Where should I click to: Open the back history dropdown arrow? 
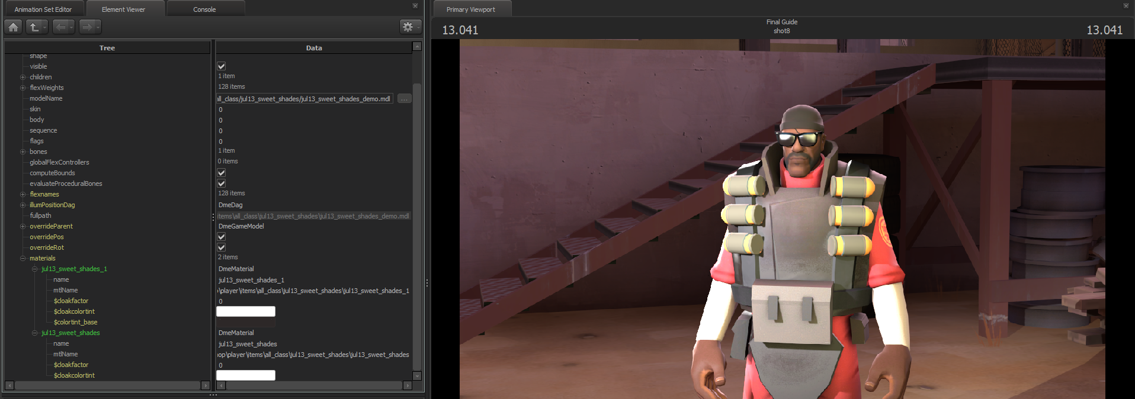click(71, 27)
